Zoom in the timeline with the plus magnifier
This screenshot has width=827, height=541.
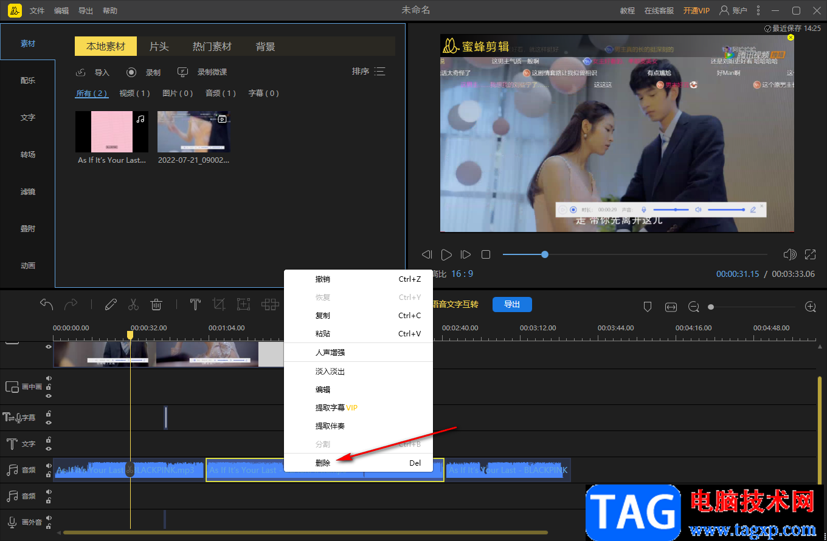[x=810, y=307]
